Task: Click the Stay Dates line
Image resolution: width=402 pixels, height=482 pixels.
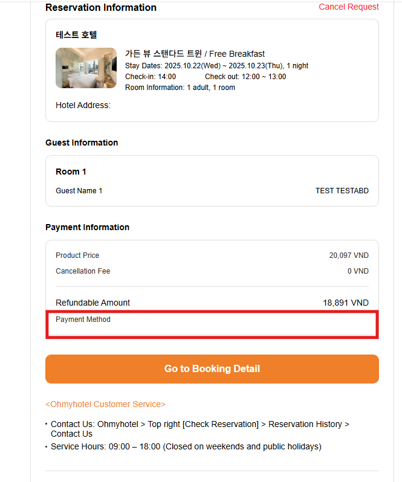Action: [x=216, y=66]
